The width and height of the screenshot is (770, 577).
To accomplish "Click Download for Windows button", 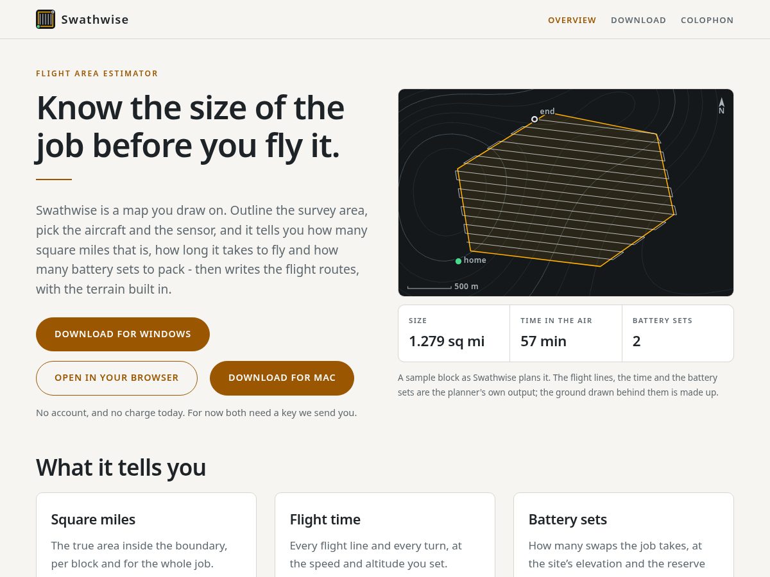I will 123,334.
